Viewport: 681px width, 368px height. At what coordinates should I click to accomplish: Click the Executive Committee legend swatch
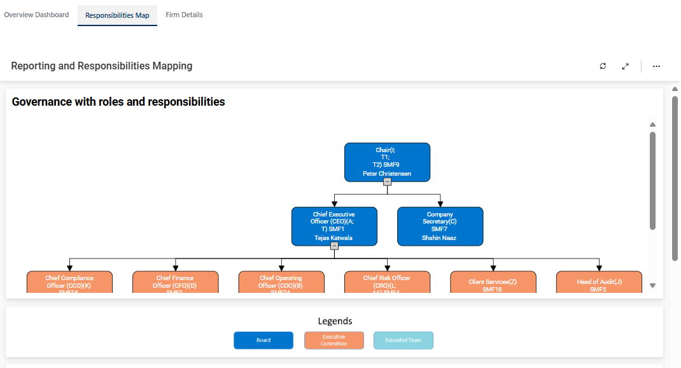[x=333, y=341]
